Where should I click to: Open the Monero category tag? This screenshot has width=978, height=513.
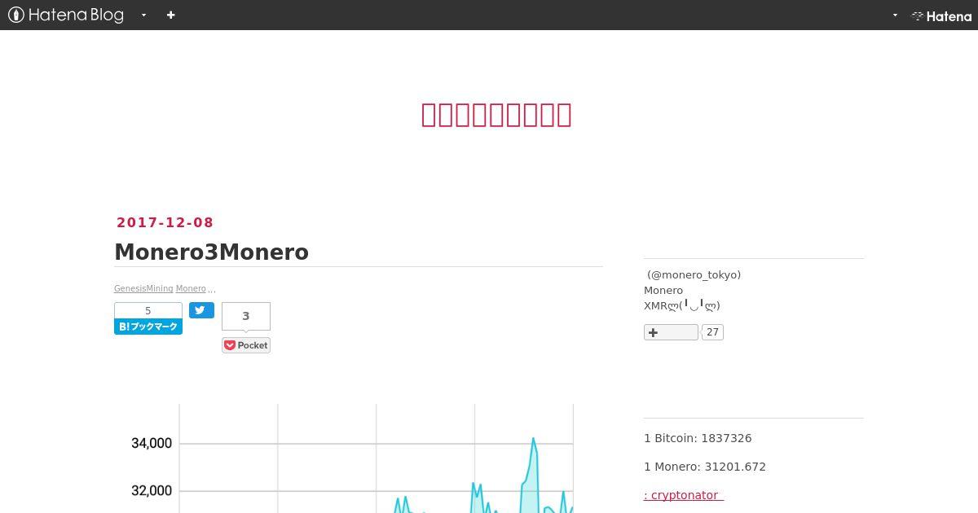pyautogui.click(x=191, y=289)
